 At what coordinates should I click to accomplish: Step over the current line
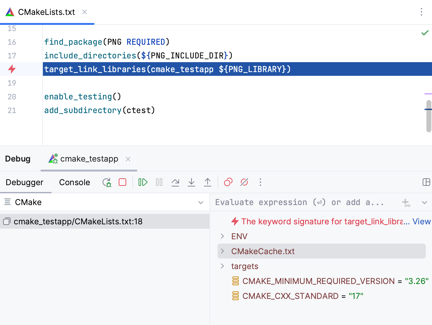175,182
